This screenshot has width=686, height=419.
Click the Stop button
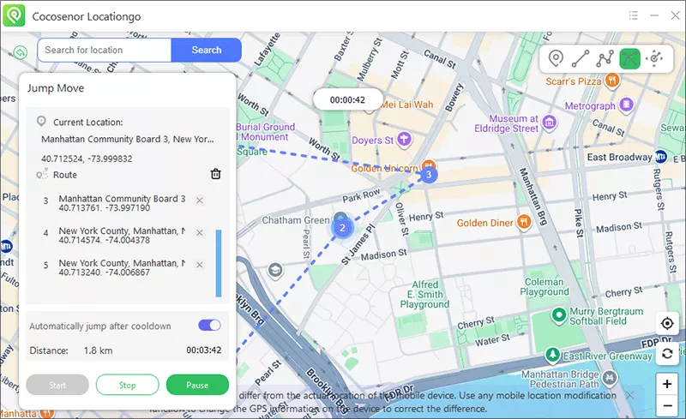128,385
